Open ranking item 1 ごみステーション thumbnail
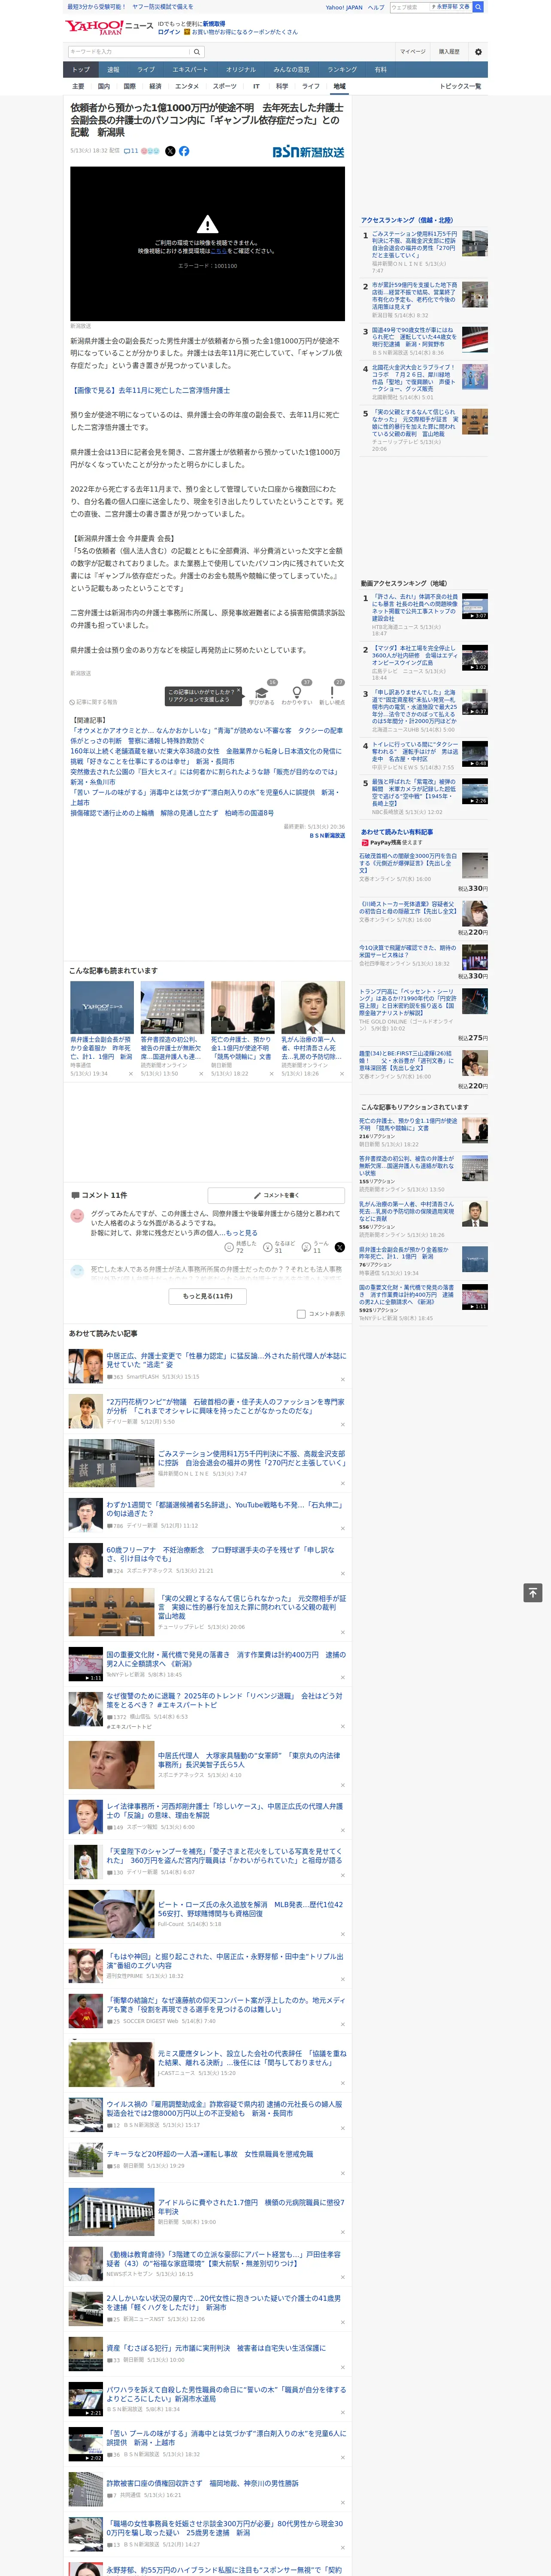Image resolution: width=551 pixels, height=2576 pixels. coord(475,243)
